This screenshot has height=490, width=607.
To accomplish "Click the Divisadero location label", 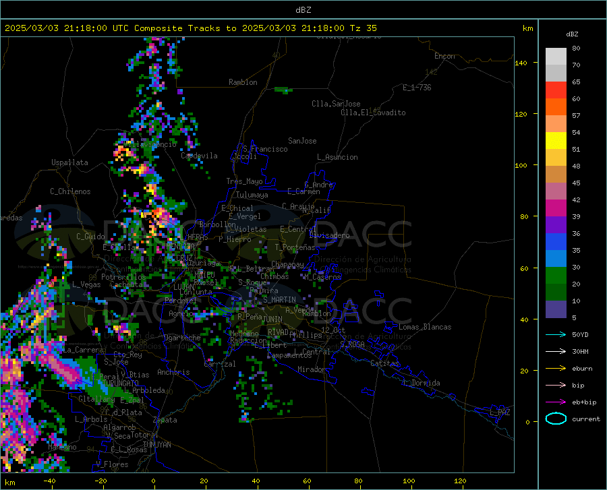I will (329, 235).
